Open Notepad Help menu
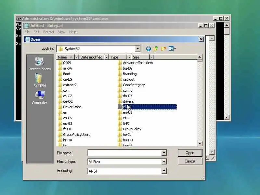The height and width of the screenshot is (195, 260). point(72,32)
